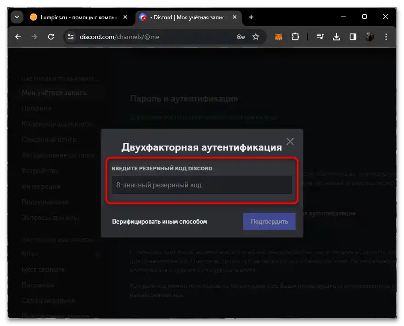Click the back navigation arrow
Image resolution: width=404 pixels, height=326 pixels.
tap(18, 37)
